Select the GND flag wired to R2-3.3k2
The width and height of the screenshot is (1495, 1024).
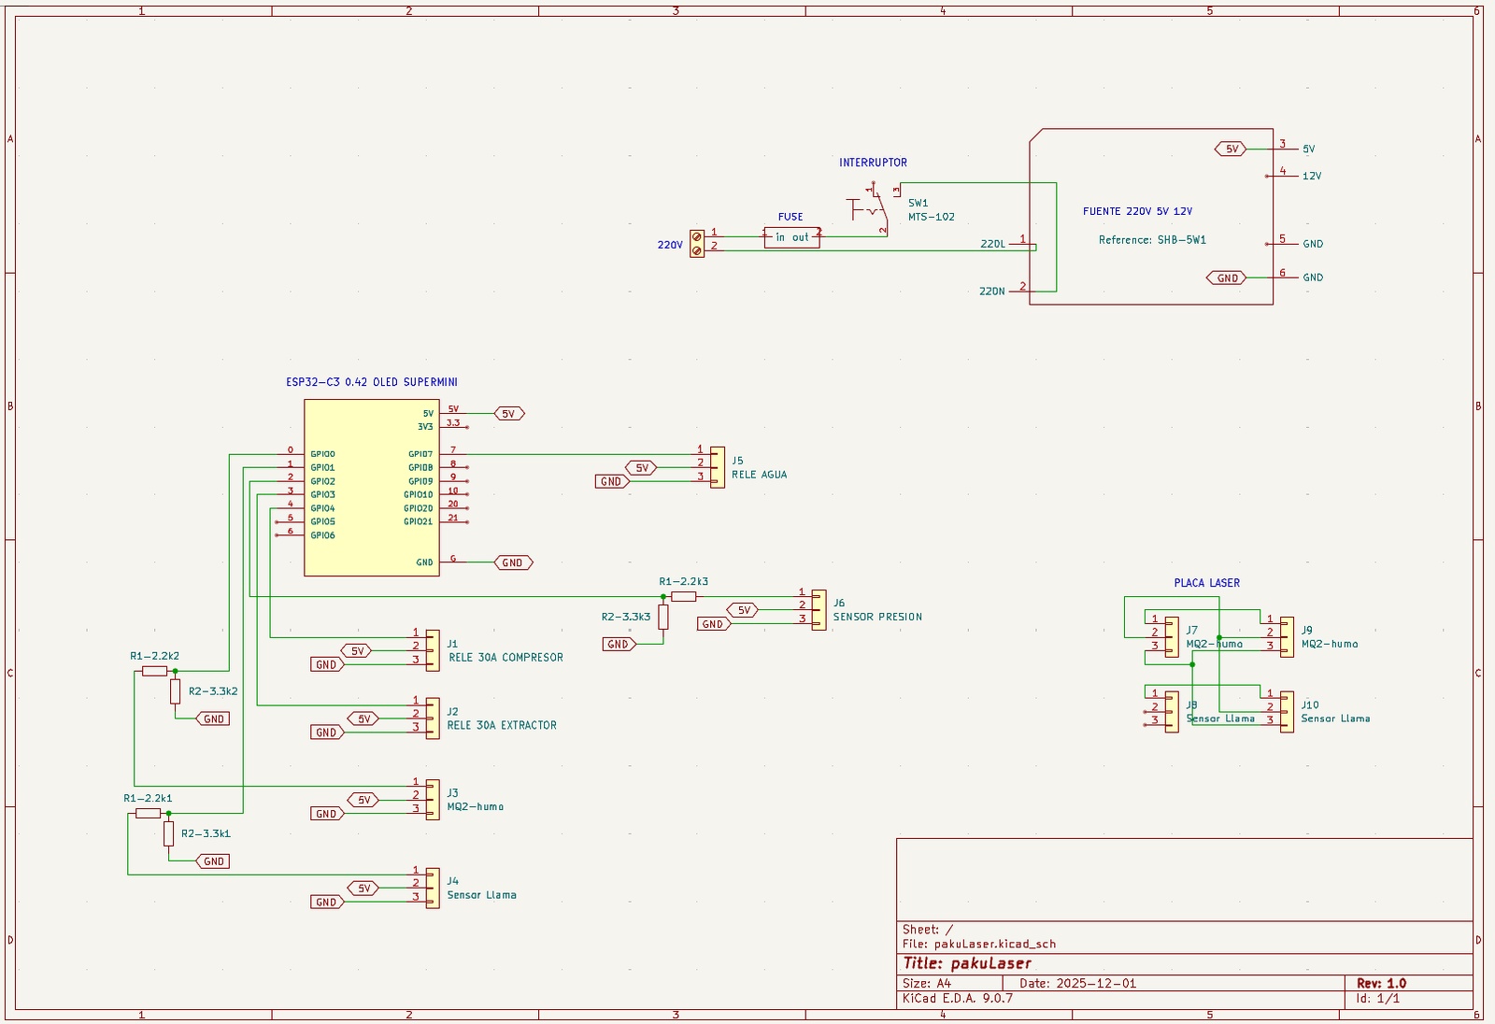[213, 718]
